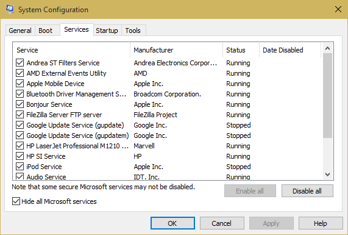Viewport: 348px width, 235px height.
Task: Toggle the iPod Service checkbox
Action: coord(20,167)
